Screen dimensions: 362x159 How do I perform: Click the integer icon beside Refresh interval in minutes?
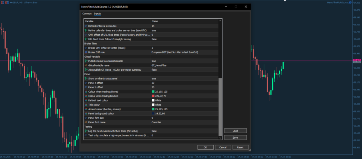coord(86,26)
